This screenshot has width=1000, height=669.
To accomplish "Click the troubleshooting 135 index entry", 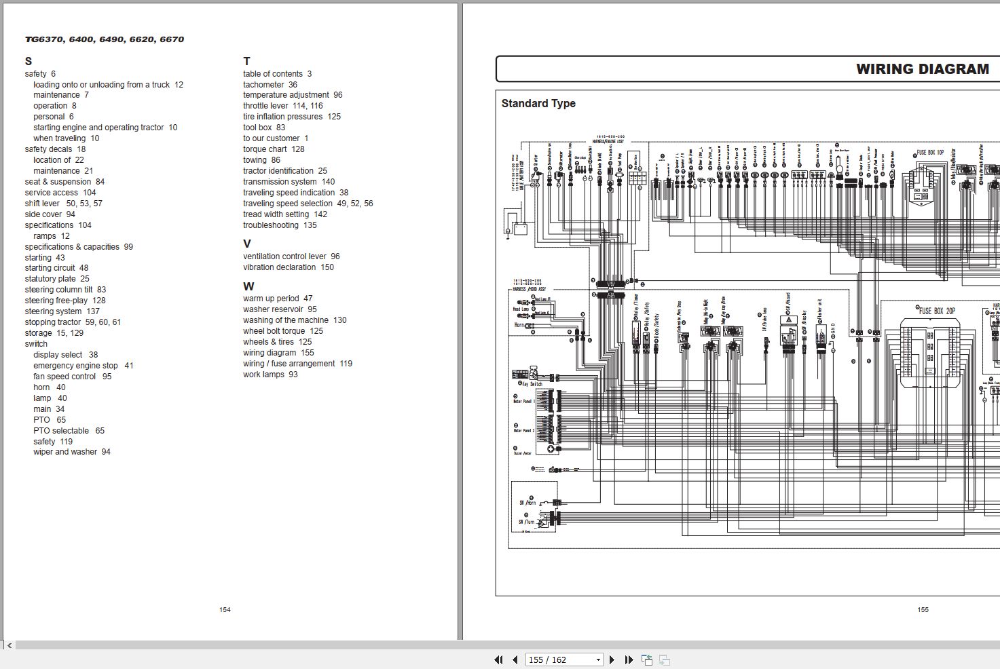I will pyautogui.click(x=280, y=225).
